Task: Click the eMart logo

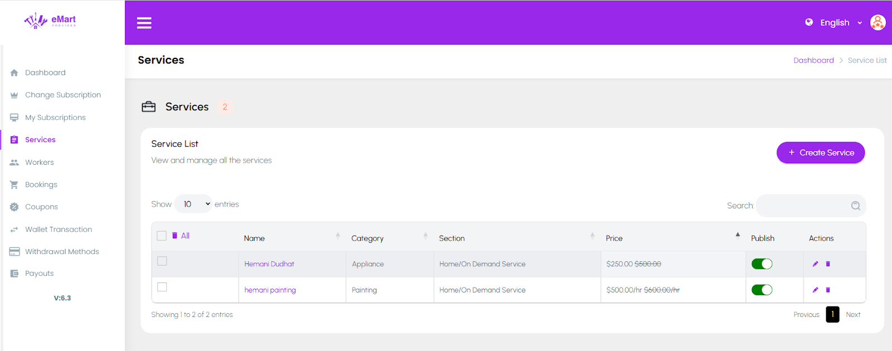Action: pyautogui.click(x=50, y=21)
